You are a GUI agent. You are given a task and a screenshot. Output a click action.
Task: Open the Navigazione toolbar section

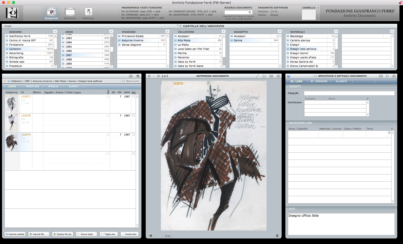click(51, 13)
